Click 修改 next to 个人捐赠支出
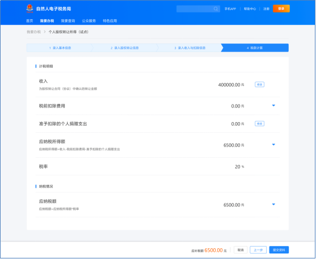Screen dimensions: 316x259 259,124
